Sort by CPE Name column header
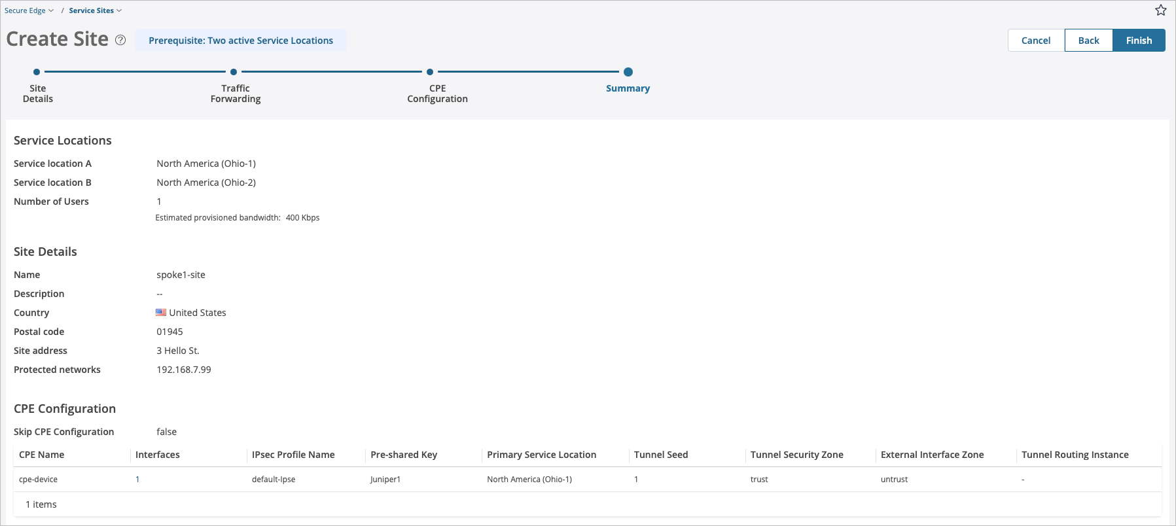This screenshot has width=1176, height=526. pos(42,455)
